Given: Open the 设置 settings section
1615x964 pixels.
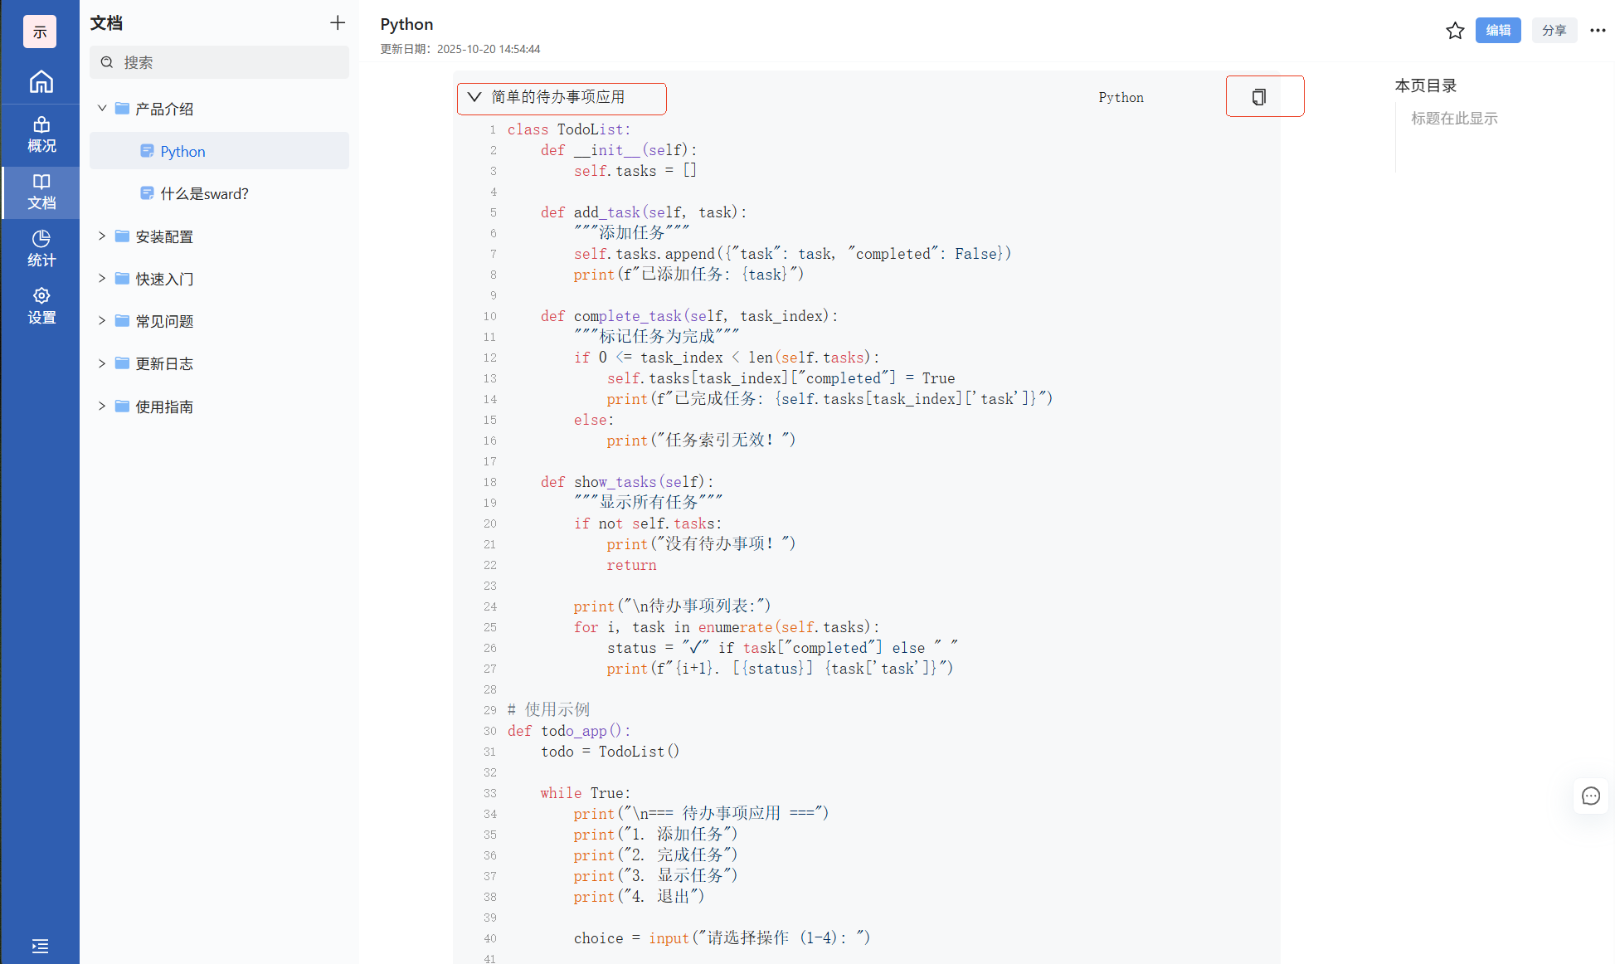Looking at the screenshot, I should (41, 305).
